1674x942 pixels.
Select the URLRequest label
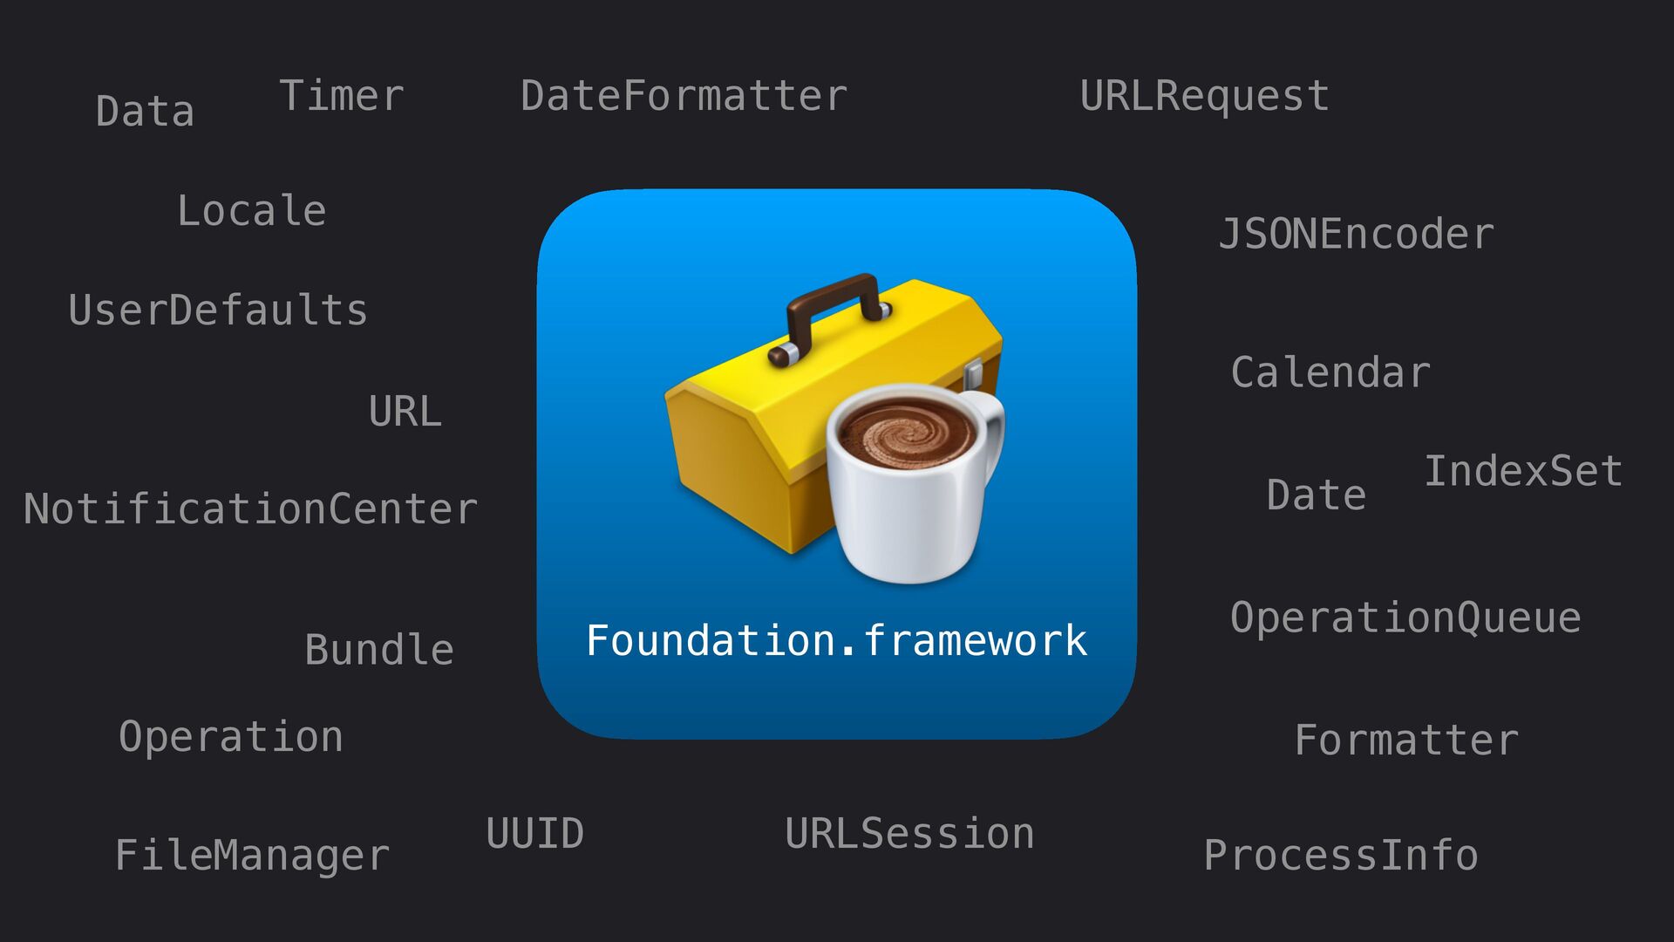(x=1205, y=97)
